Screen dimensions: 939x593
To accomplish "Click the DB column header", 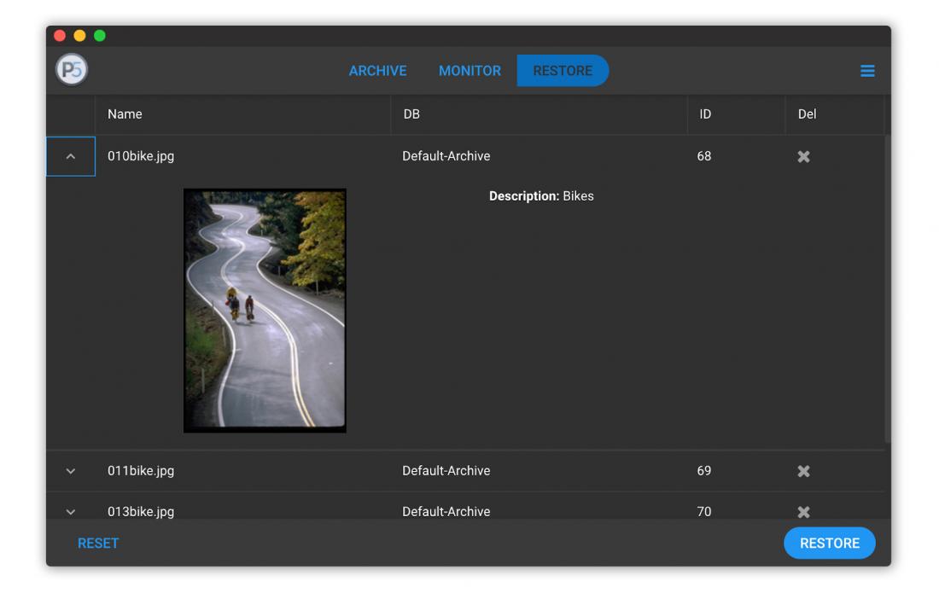I will 411,114.
